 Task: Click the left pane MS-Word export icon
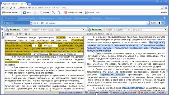(7, 34)
